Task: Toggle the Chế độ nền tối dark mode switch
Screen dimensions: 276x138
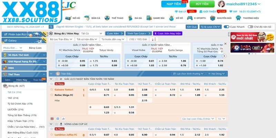Action: tap(250, 27)
